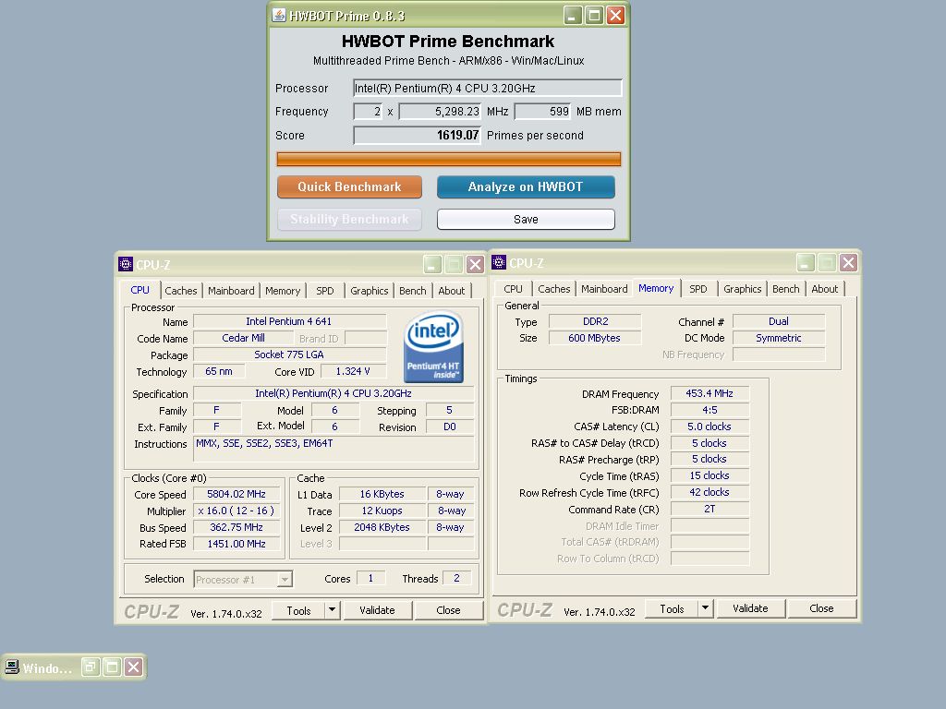This screenshot has height=709, width=946.
Task: Click the left CPU-Z window title icon
Action: pos(126,264)
